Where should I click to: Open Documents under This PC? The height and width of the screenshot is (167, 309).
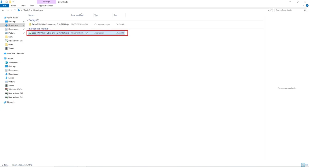[13, 70]
